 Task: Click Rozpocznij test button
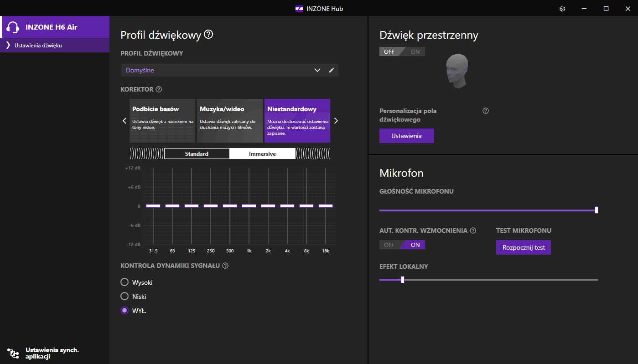pyautogui.click(x=524, y=247)
